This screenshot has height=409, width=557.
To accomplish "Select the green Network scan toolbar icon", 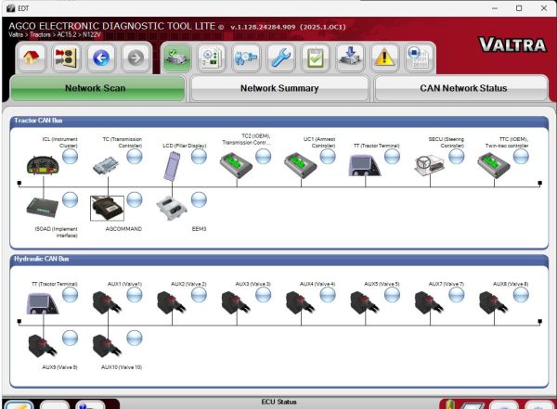I will [x=176, y=58].
